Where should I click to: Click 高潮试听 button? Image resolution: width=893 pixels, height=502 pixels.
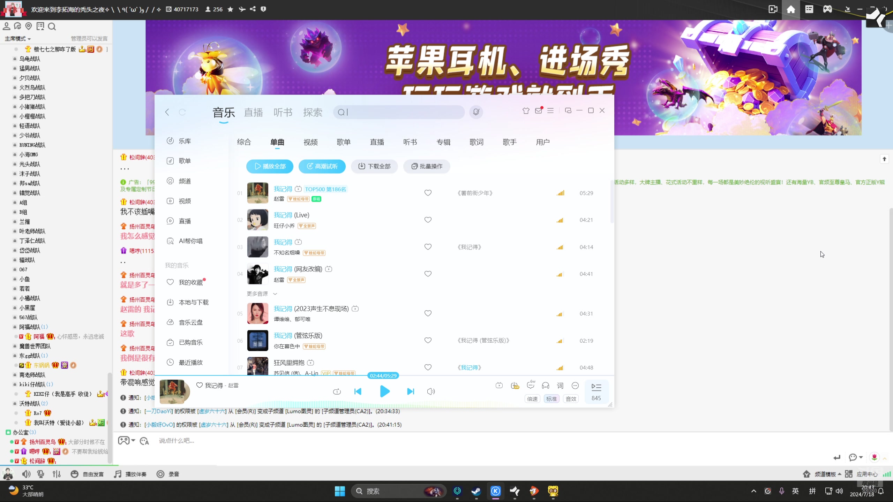(322, 166)
